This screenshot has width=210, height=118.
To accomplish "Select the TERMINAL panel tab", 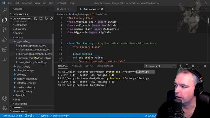I will click(x=63, y=66).
